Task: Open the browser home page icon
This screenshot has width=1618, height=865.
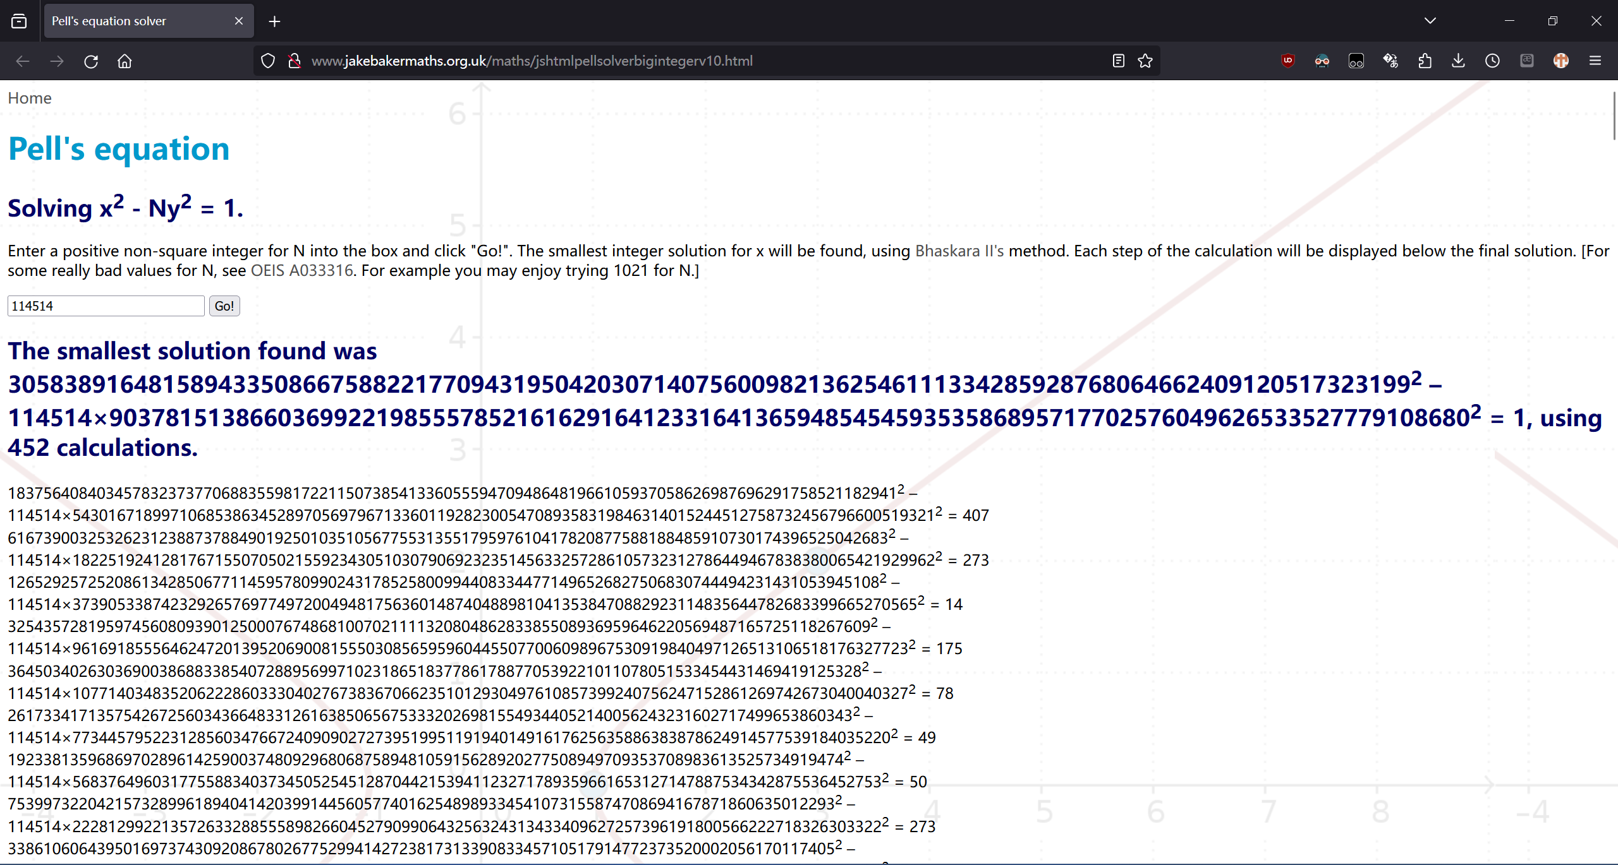Action: point(125,61)
